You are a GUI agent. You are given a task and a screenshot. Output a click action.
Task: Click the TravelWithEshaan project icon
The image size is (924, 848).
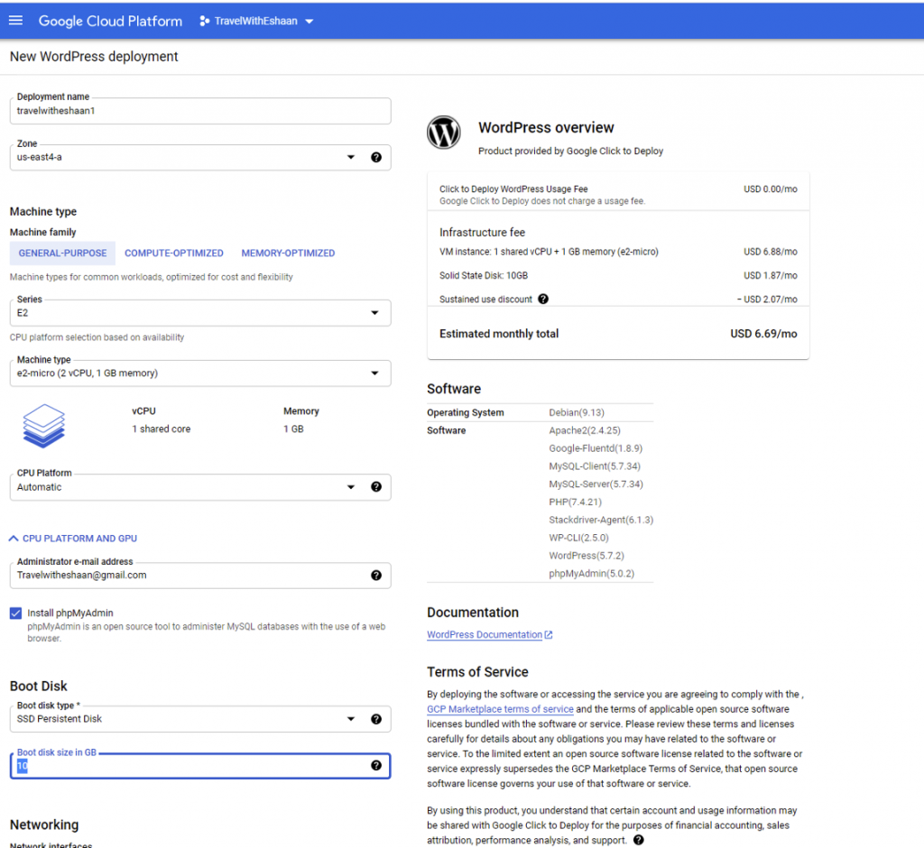pos(205,22)
